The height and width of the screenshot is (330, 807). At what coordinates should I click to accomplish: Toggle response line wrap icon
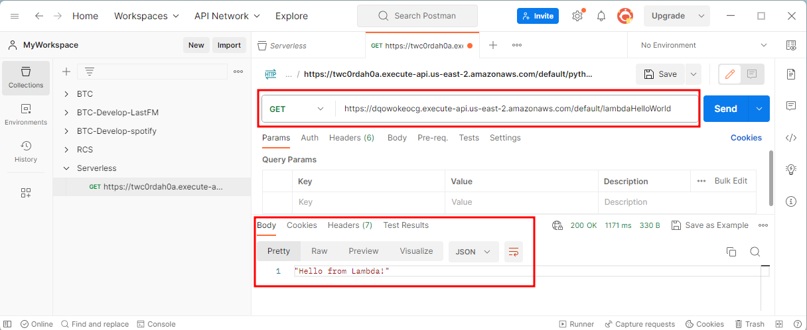point(513,251)
